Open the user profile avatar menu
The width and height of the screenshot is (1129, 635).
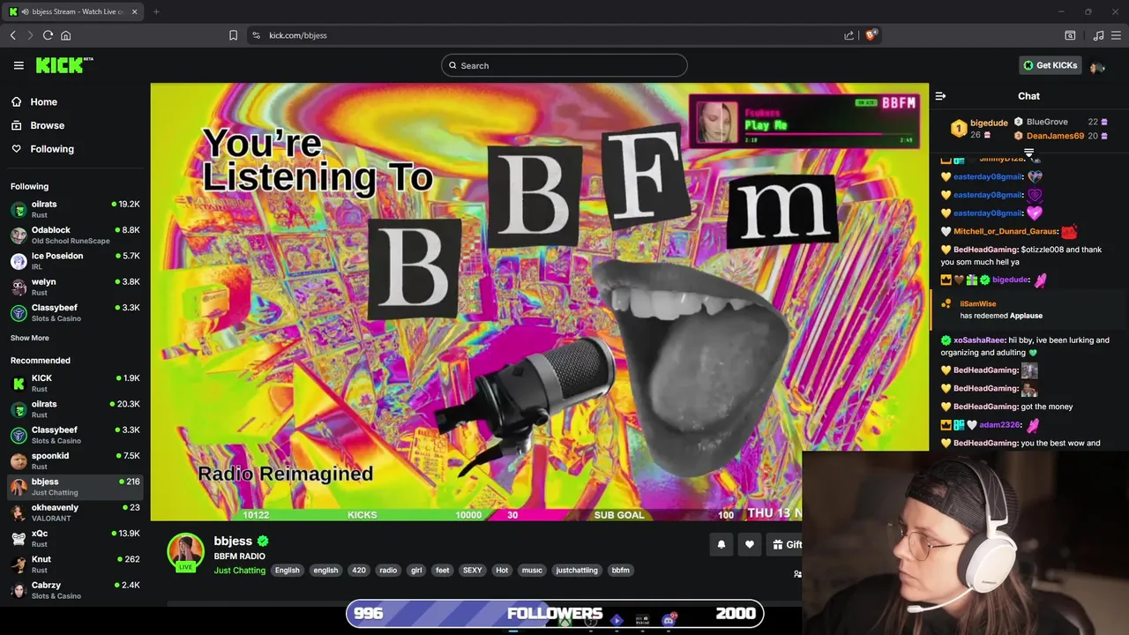pos(1097,66)
